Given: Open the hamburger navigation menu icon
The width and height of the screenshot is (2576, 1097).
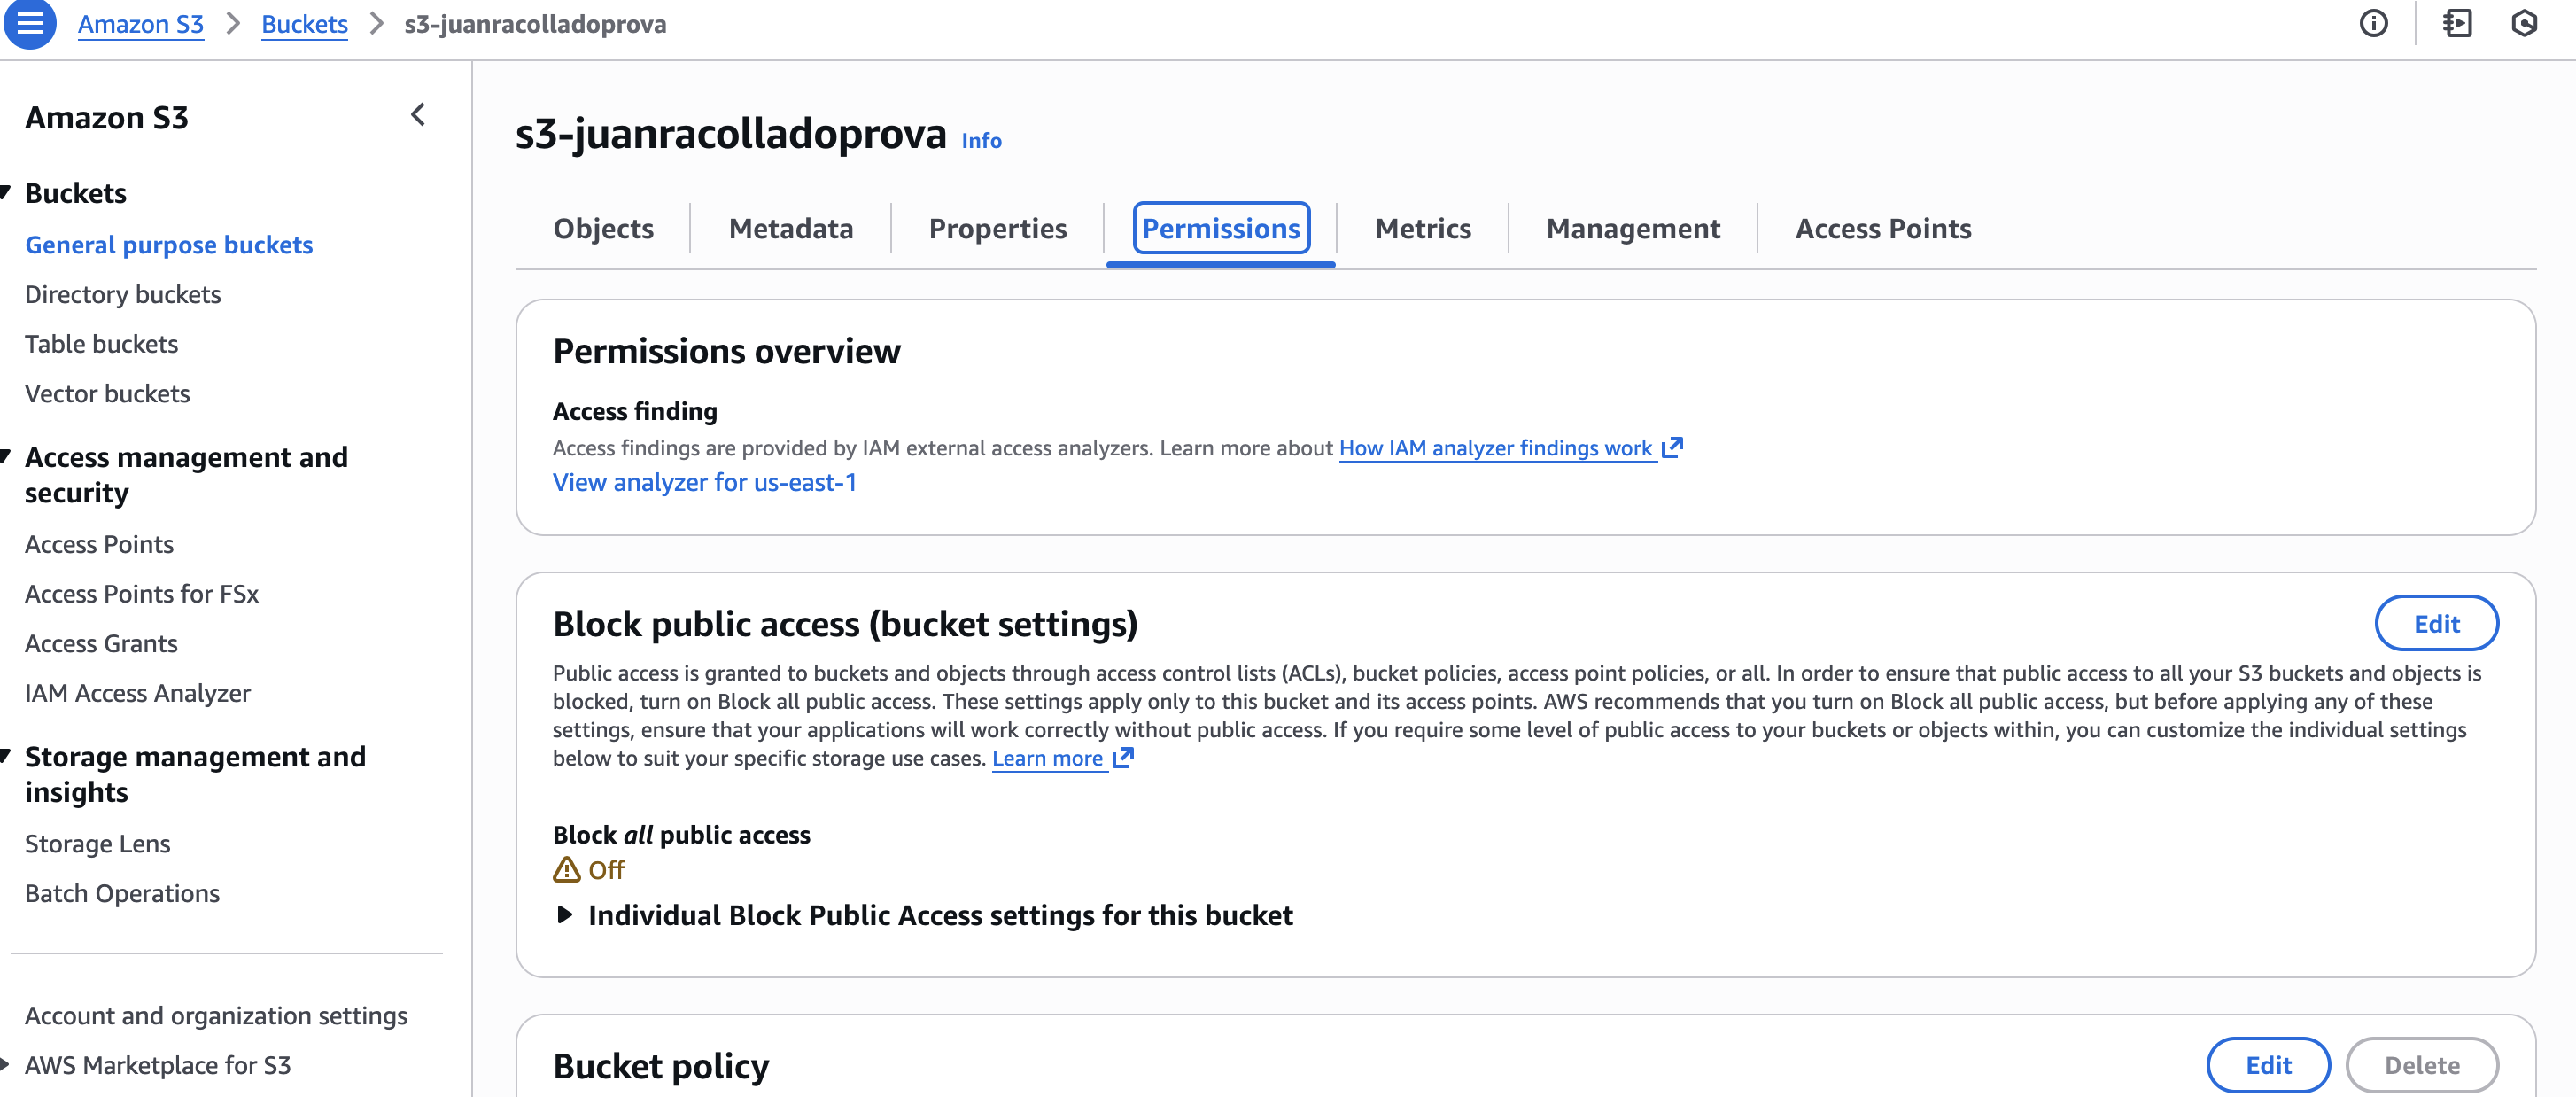Looking at the screenshot, I should tap(30, 22).
